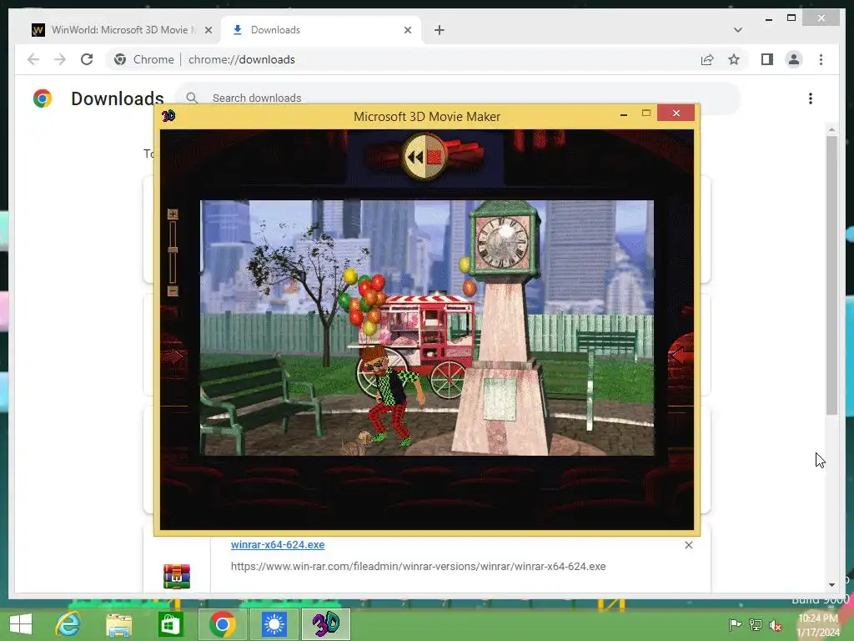Click the Chrome logo beside Downloads heading
Image resolution: width=854 pixels, height=641 pixels.
43,98
